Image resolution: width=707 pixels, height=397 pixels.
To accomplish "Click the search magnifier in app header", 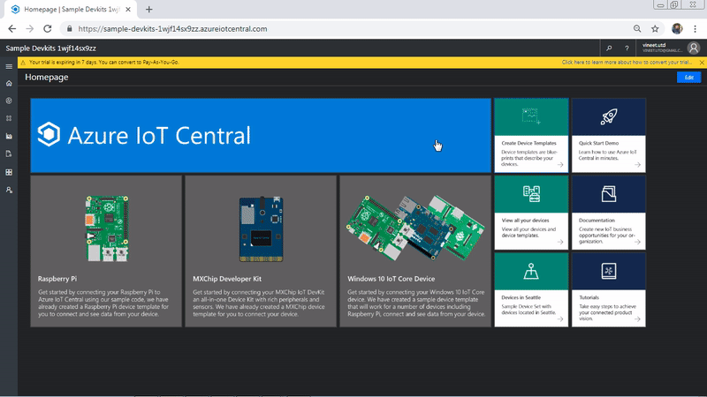I will [x=609, y=49].
